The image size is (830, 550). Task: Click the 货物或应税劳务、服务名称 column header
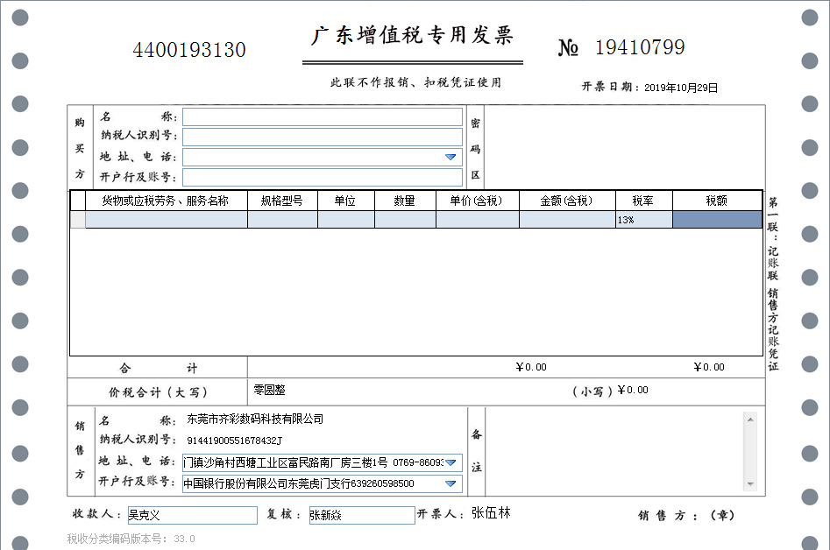click(x=167, y=201)
